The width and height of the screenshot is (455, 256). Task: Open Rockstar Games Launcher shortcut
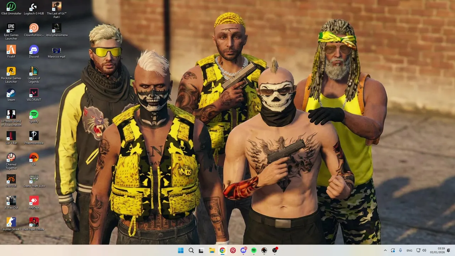(x=11, y=75)
